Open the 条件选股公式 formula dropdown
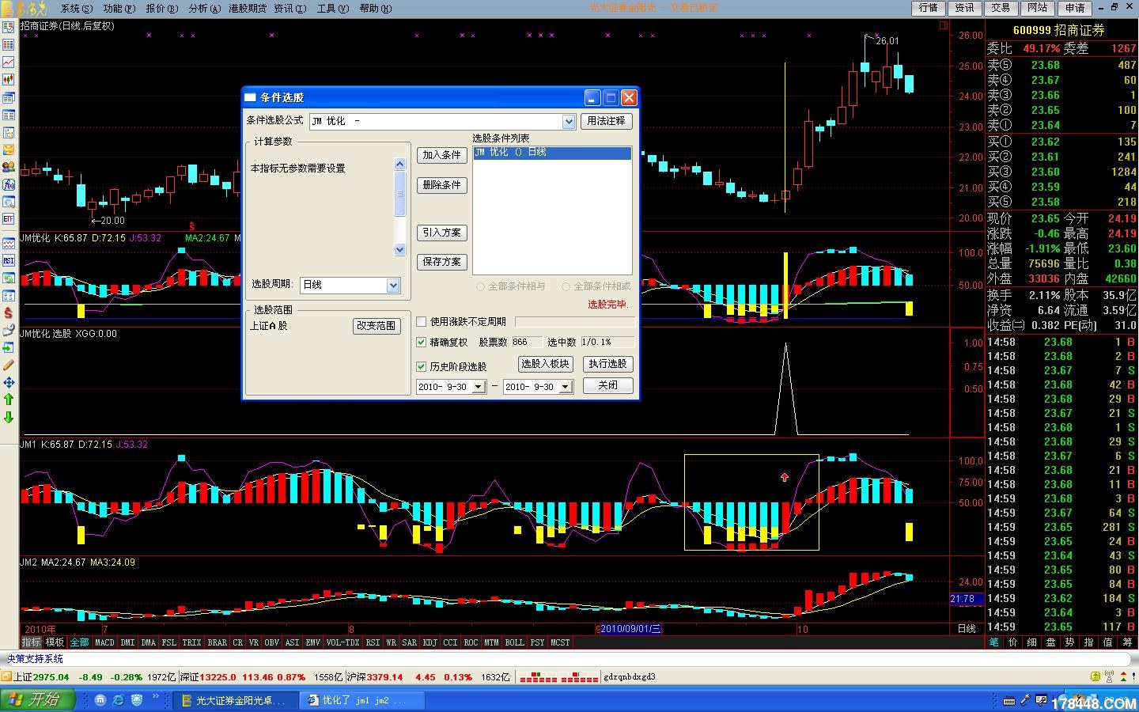Image resolution: width=1139 pixels, height=712 pixels. 569,121
